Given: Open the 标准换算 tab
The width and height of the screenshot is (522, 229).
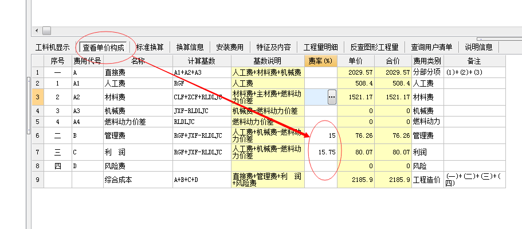Looking at the screenshot, I should (150, 47).
